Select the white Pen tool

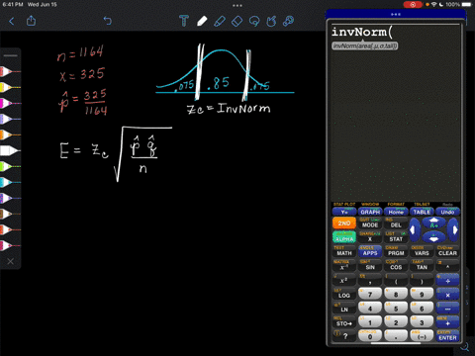(202, 21)
